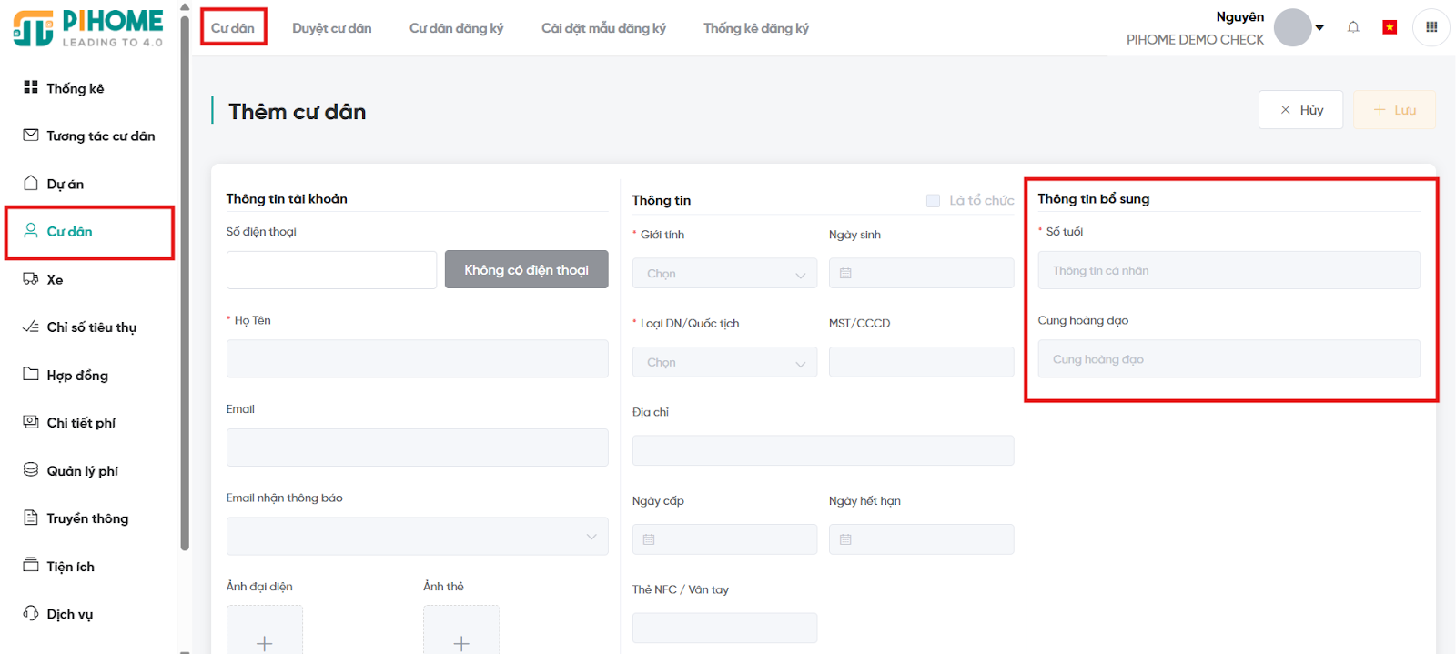Click the Số điện thoại input field
The width and height of the screenshot is (1456, 654).
click(331, 270)
